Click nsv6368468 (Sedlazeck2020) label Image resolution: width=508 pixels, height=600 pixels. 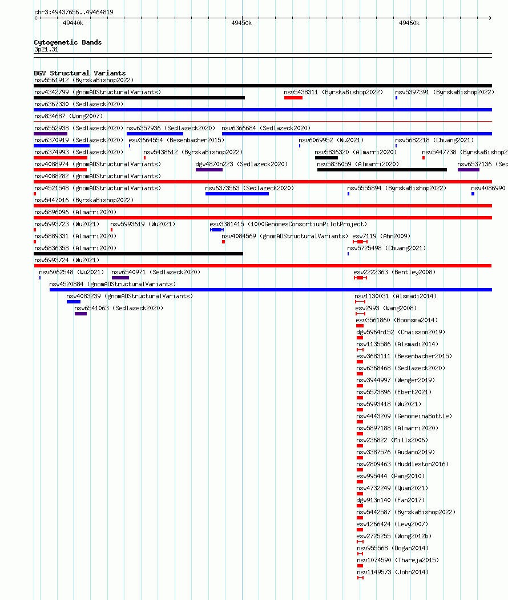[x=401, y=368]
